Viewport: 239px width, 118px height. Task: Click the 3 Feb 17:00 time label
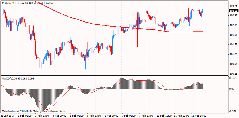click(42, 116)
